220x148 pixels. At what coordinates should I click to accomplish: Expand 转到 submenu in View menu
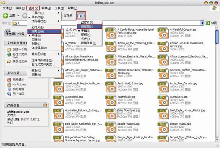coord(59,70)
